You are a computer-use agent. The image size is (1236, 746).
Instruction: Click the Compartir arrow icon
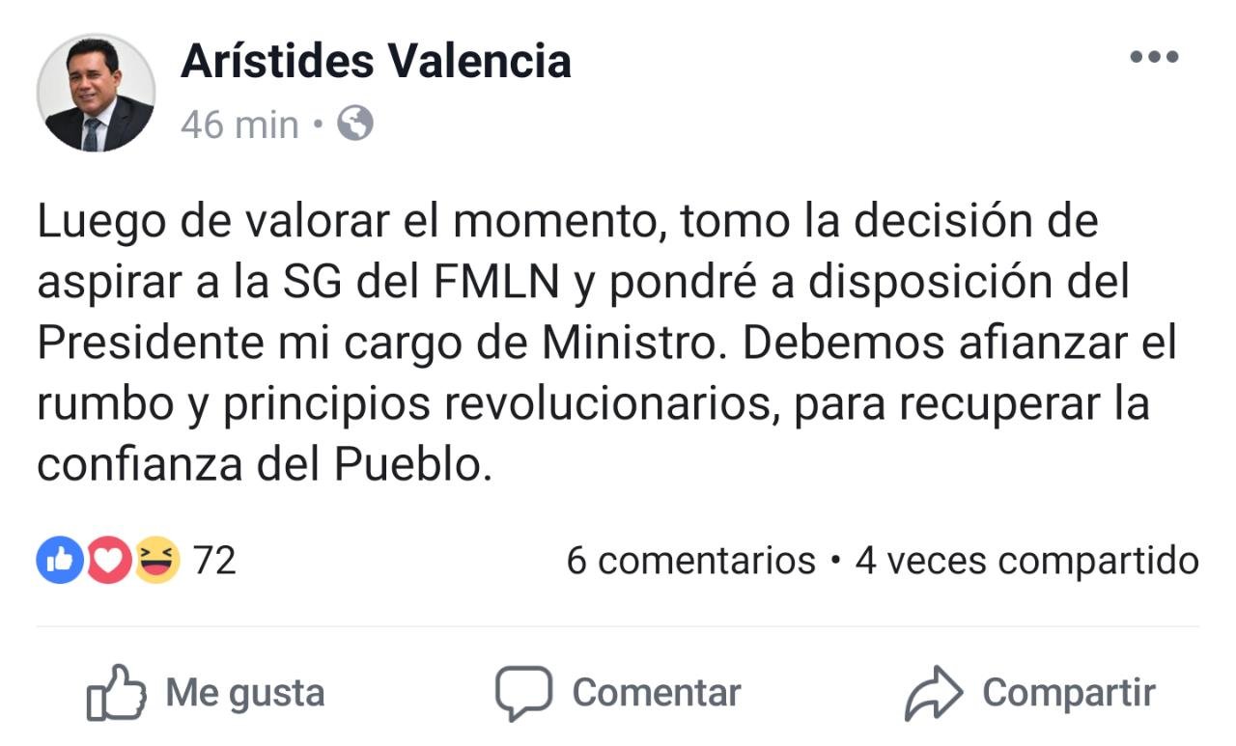point(934,691)
